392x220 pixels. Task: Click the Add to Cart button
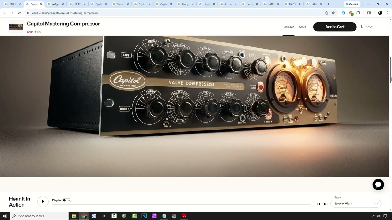335,27
